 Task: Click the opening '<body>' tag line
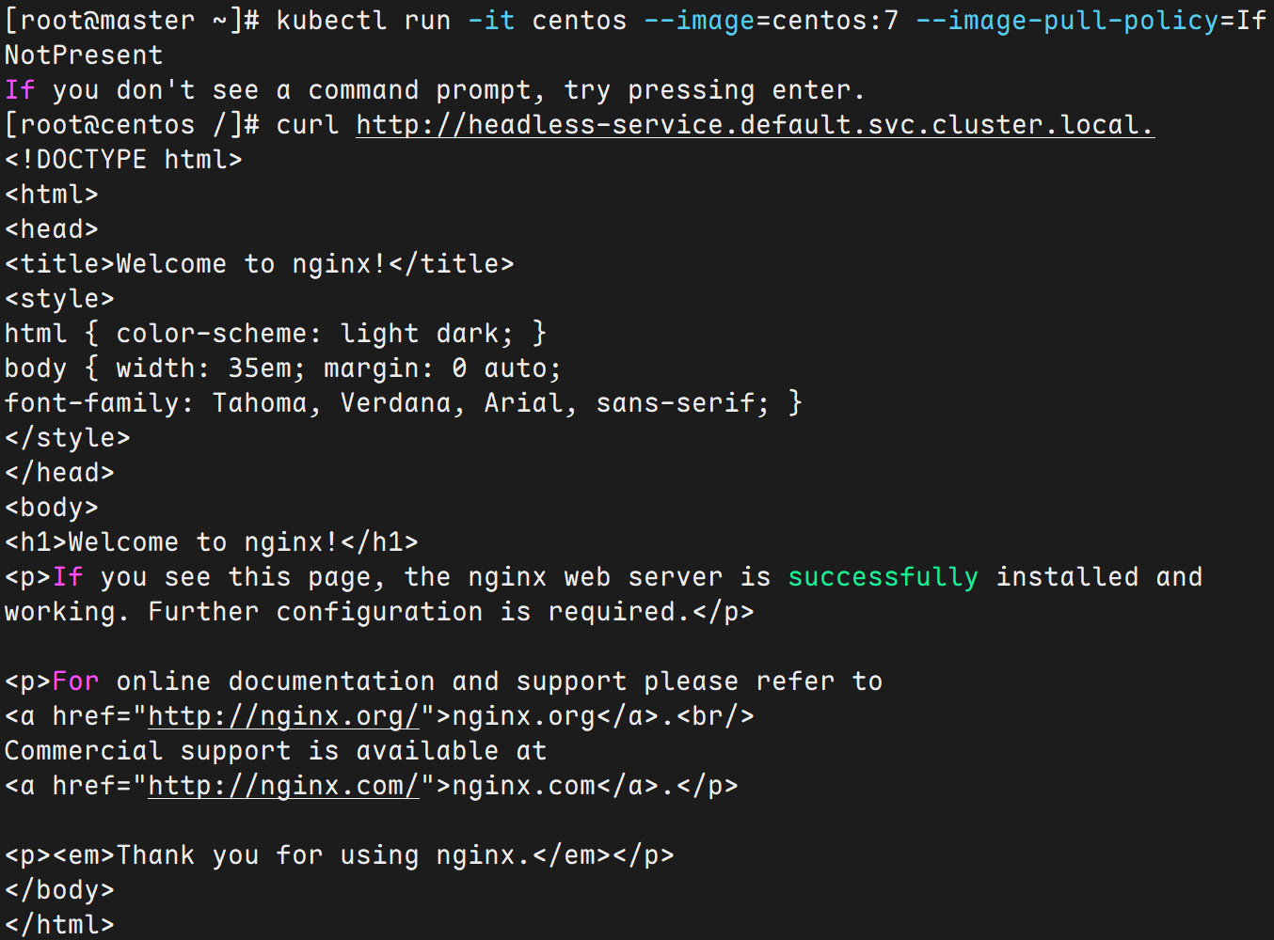52,508
